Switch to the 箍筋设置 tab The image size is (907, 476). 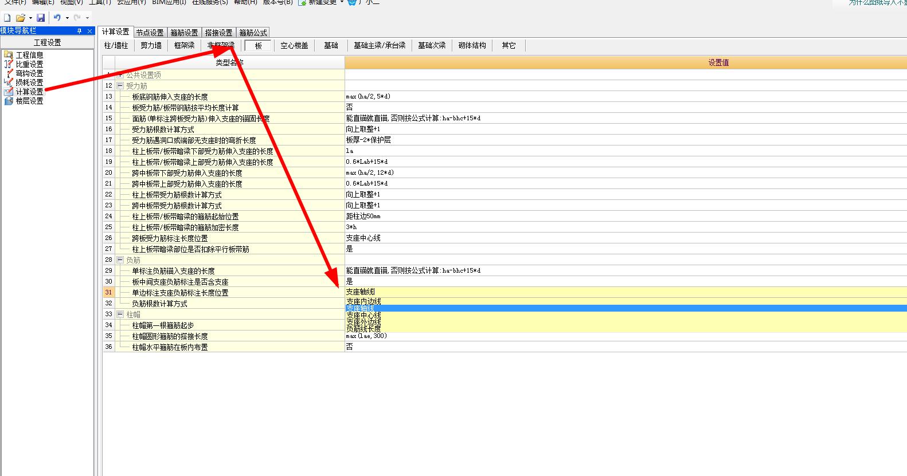[x=185, y=33]
